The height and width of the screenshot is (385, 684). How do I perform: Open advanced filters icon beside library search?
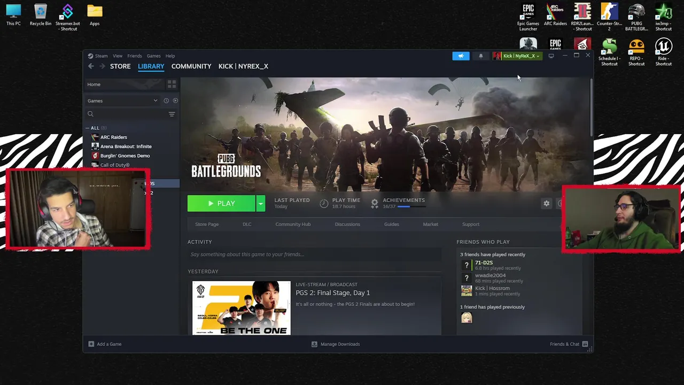[x=172, y=114]
